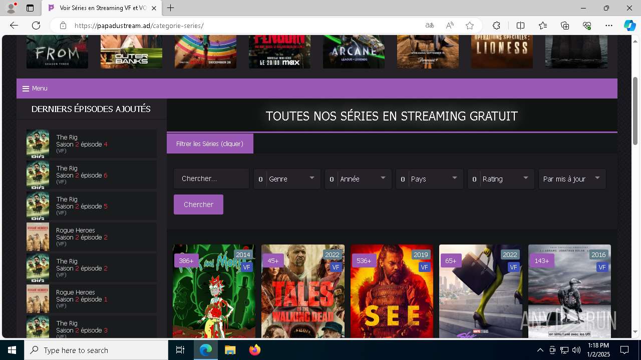This screenshot has height=360, width=641.
Task: Open the Lioness banner poster
Action: [502, 52]
